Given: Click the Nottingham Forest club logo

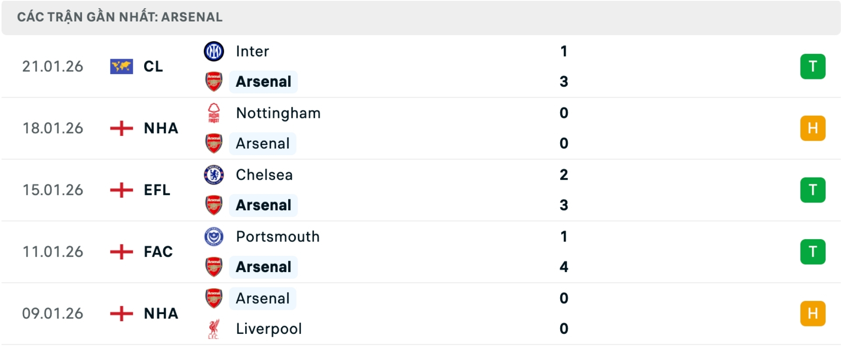Looking at the screenshot, I should pos(214,113).
